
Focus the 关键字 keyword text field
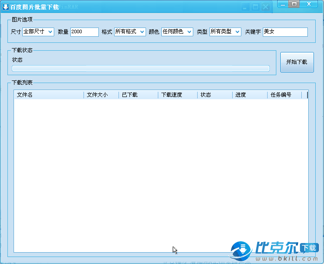click(285, 32)
